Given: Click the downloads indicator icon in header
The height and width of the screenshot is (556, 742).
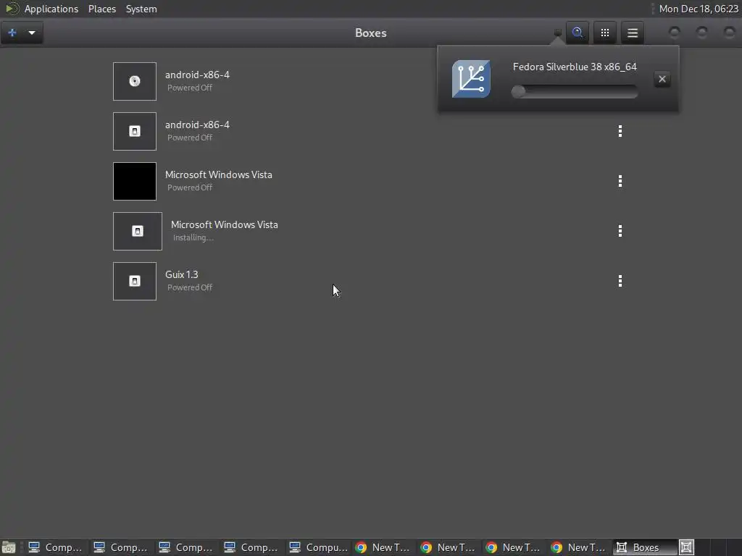Looking at the screenshot, I should coord(557,33).
